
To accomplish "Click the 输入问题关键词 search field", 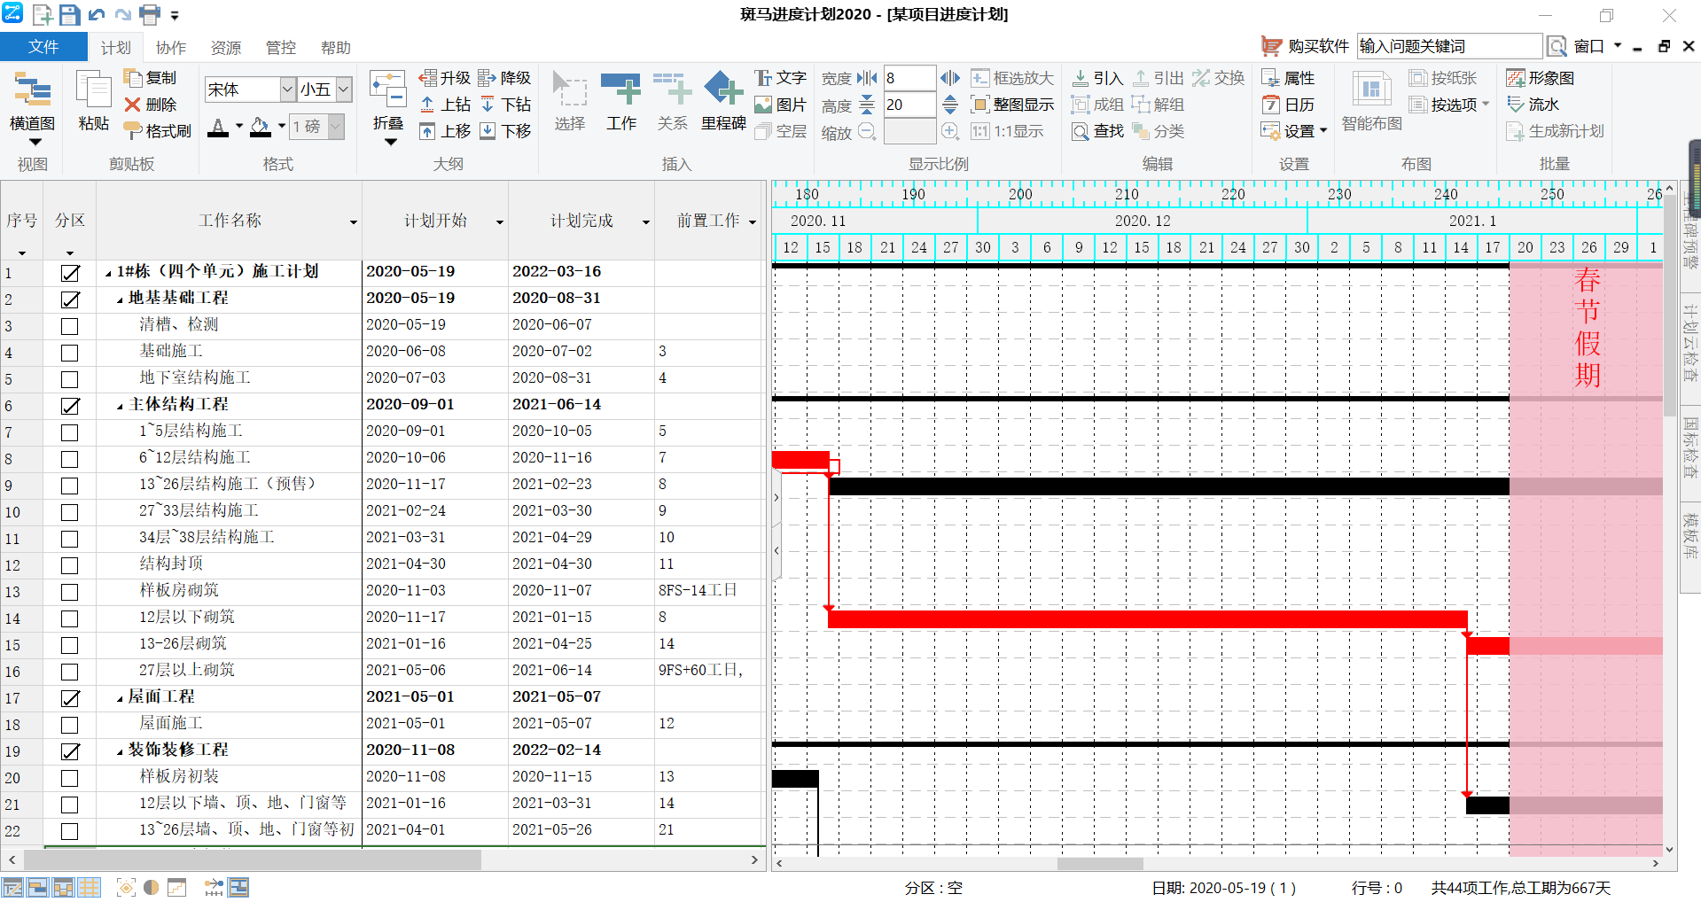I will coord(1448,46).
